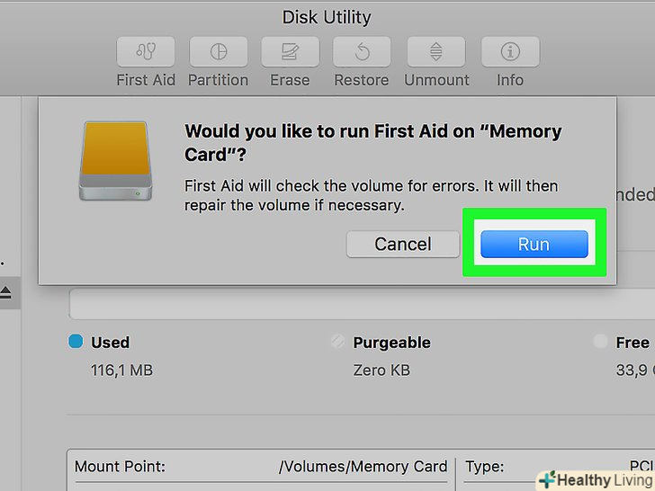
Task: Click the Restore arrow icon
Action: 361,51
